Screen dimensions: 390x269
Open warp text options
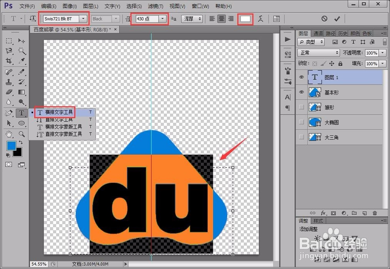(261, 19)
